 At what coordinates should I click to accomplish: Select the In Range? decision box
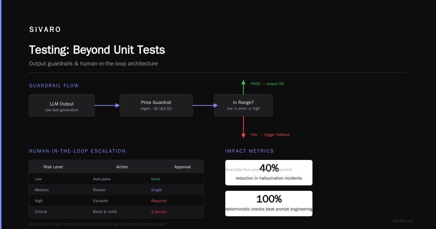point(243,105)
